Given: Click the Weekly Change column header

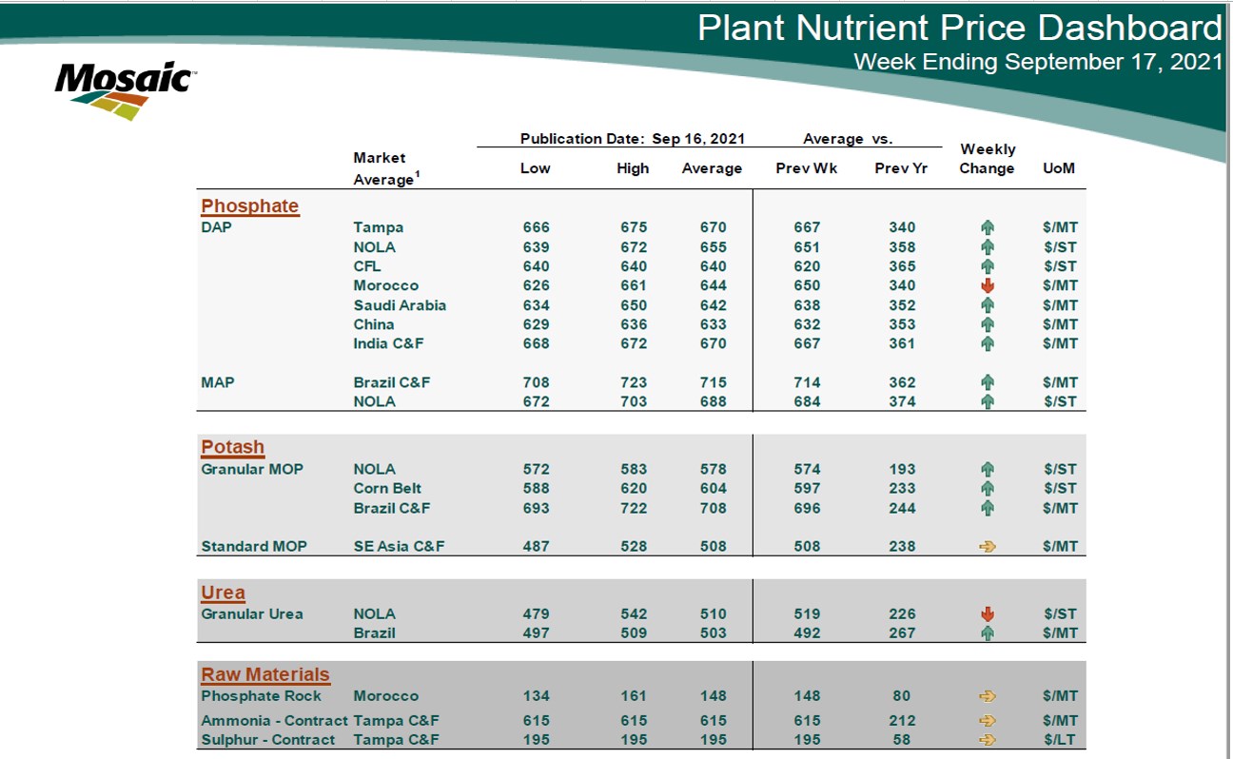Looking at the screenshot, I should click(988, 159).
